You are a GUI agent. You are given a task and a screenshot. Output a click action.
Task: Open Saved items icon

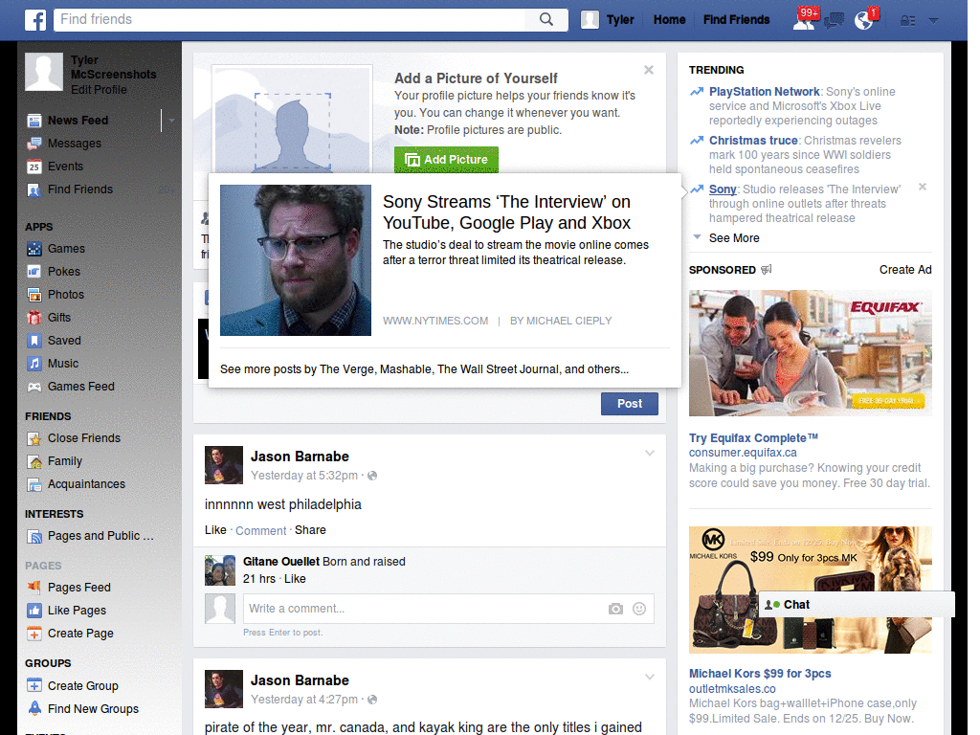click(x=34, y=341)
